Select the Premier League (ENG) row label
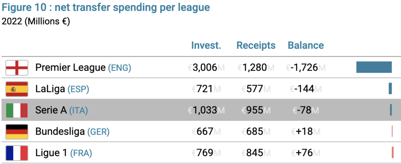This screenshot has width=401, height=164. pyautogui.click(x=83, y=68)
